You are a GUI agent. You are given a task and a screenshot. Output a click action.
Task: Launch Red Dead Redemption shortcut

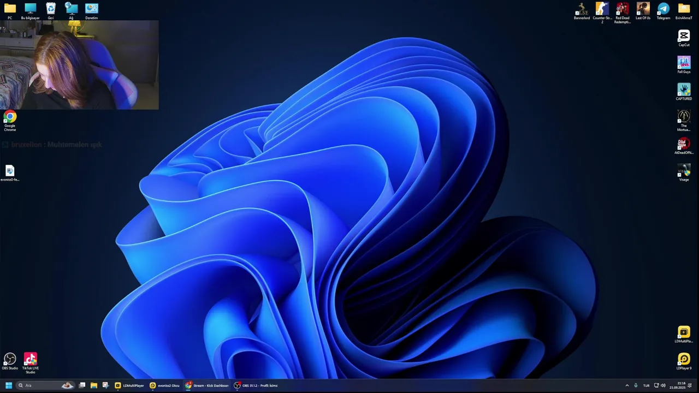click(x=623, y=13)
